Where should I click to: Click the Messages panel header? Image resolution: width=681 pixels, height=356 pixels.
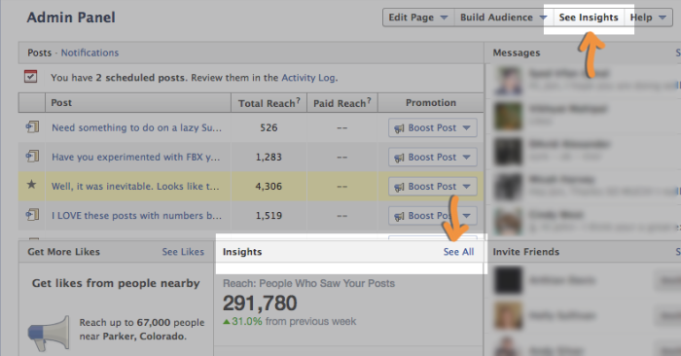[x=517, y=53]
